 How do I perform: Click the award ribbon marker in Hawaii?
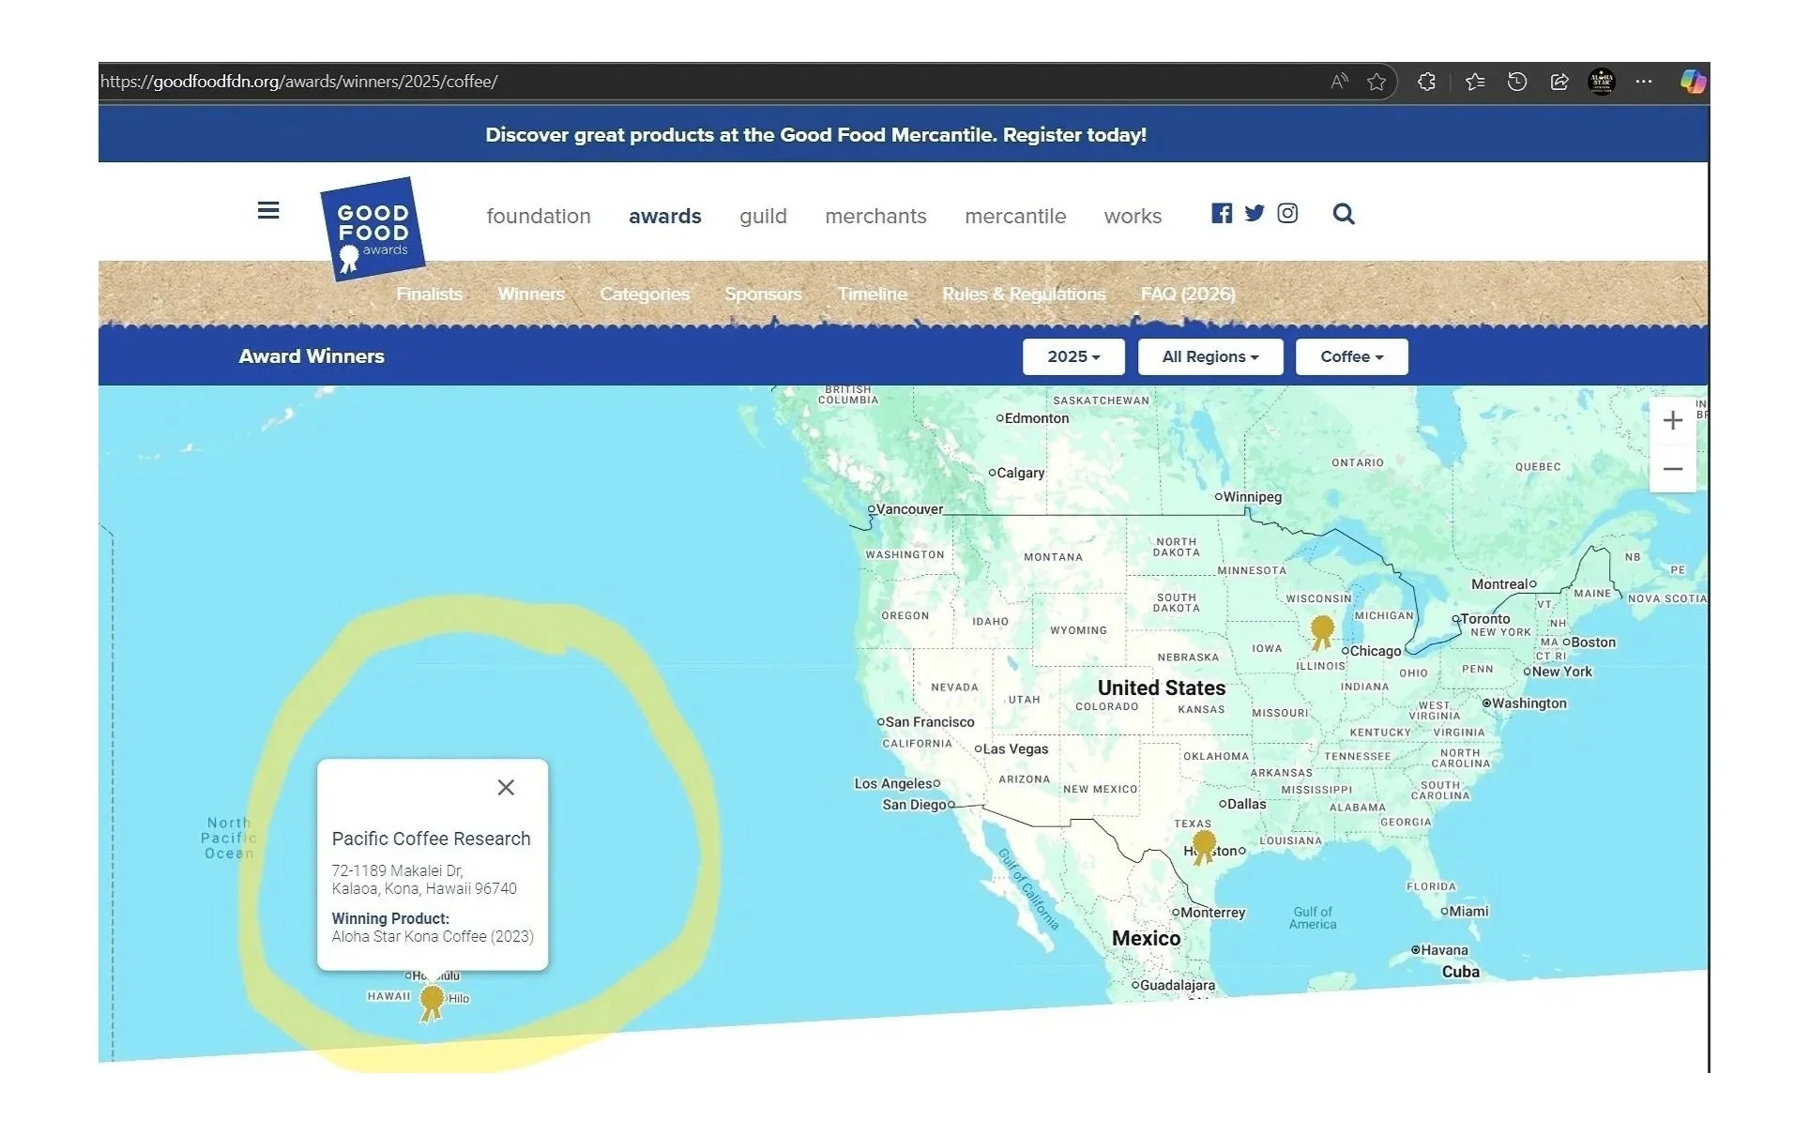pyautogui.click(x=432, y=1003)
